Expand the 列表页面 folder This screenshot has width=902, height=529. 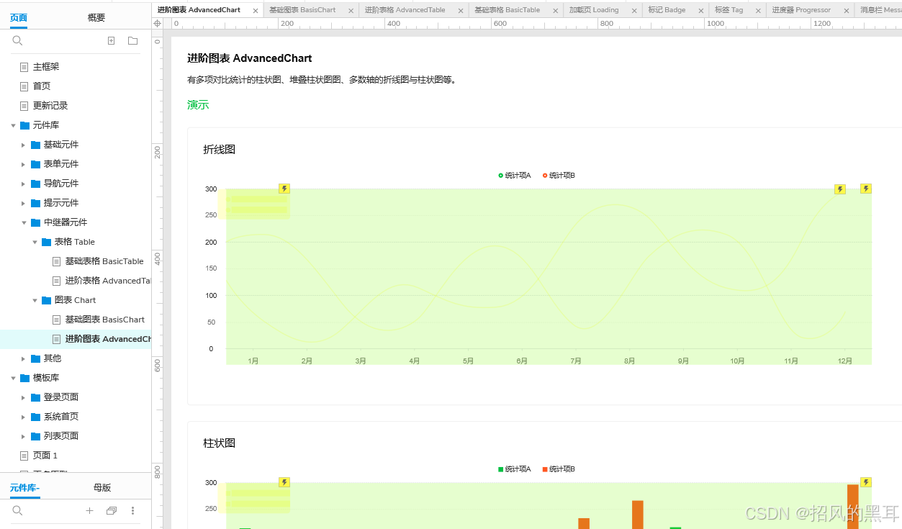pyautogui.click(x=24, y=436)
